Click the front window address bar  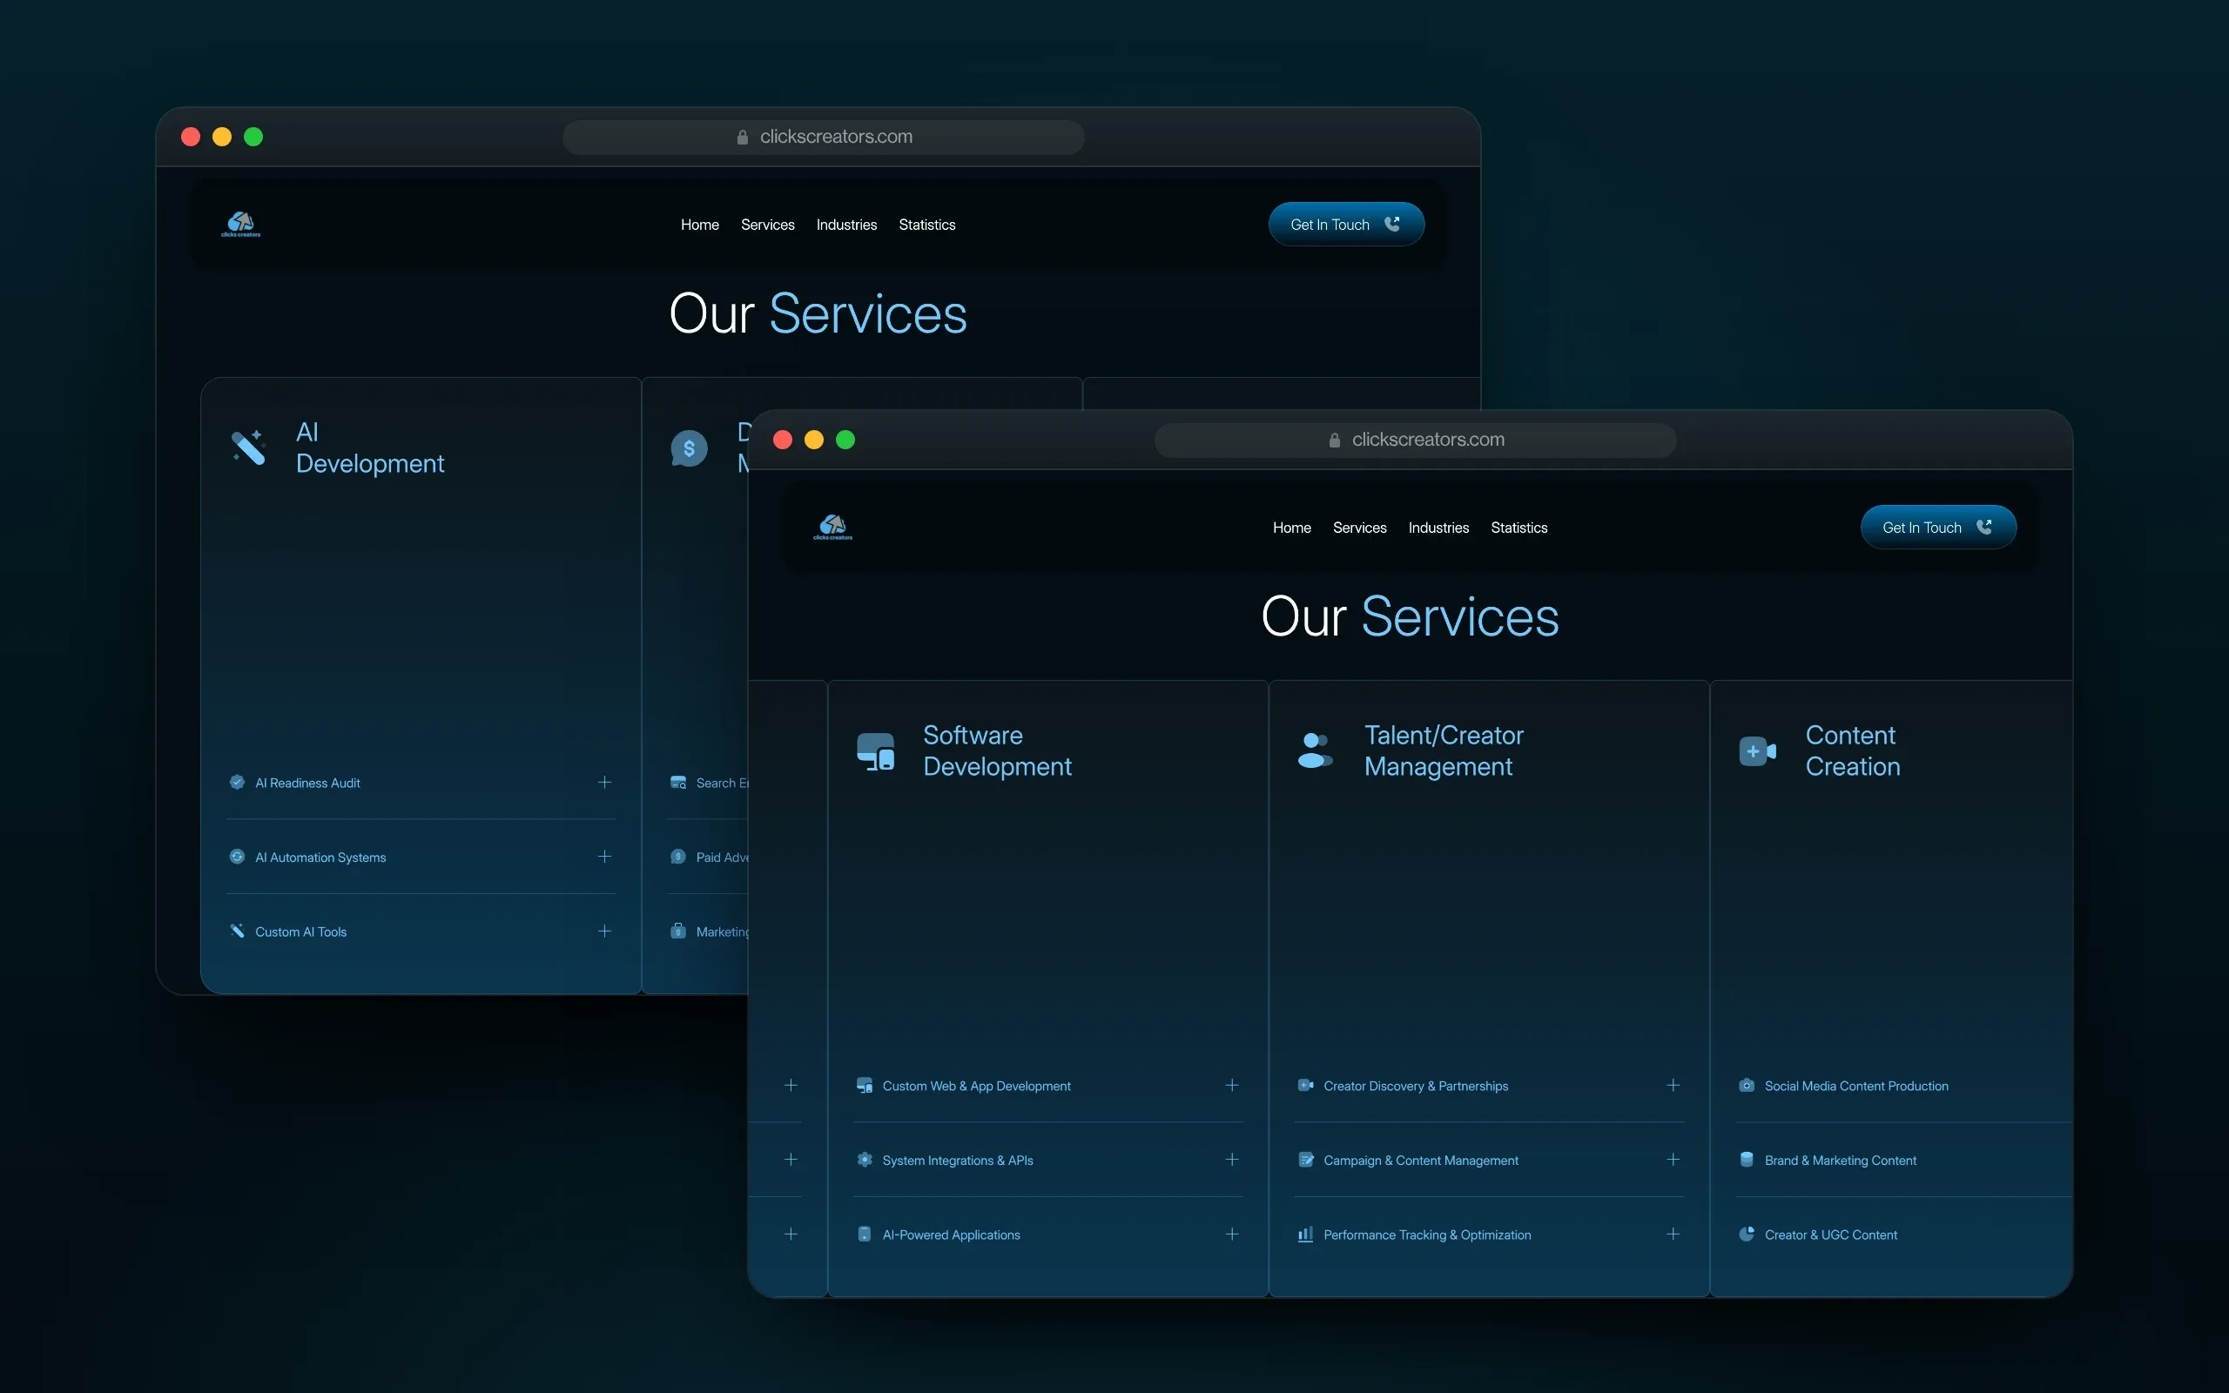tap(1415, 441)
